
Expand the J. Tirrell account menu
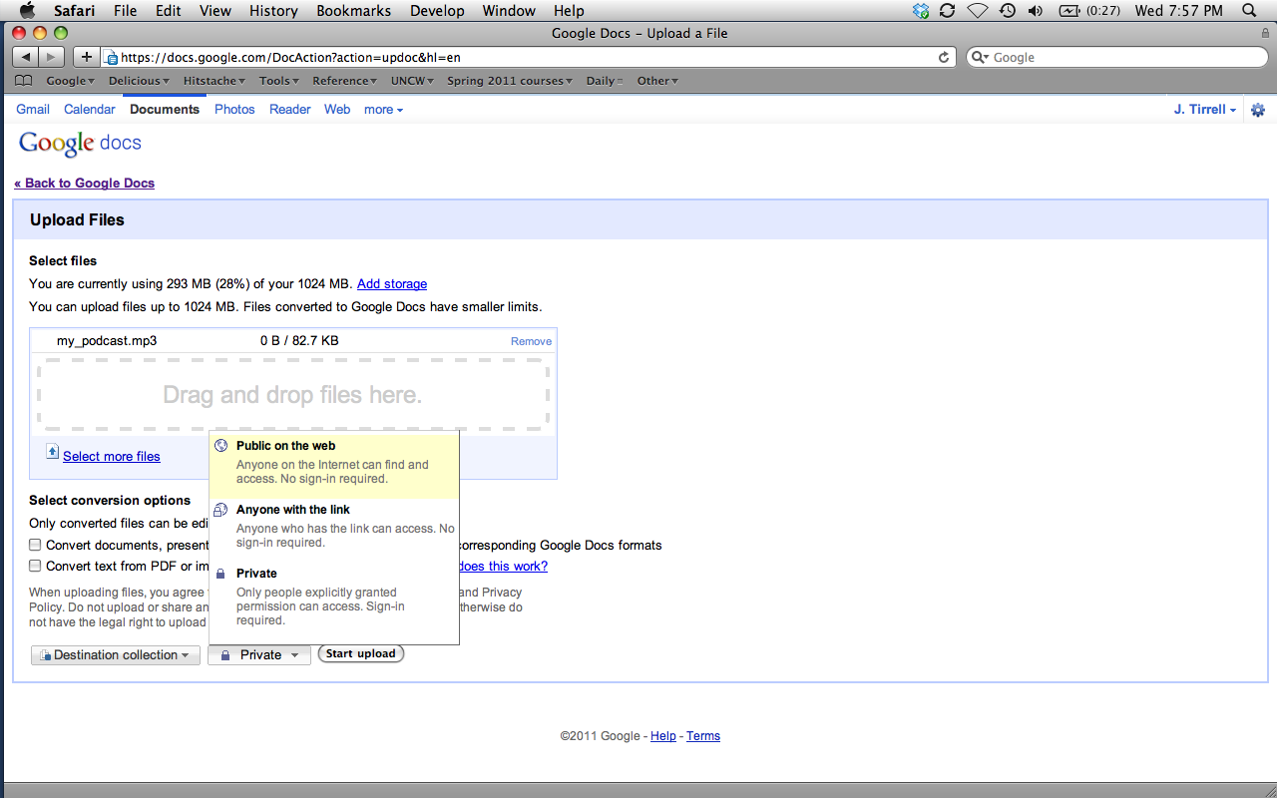(1205, 110)
